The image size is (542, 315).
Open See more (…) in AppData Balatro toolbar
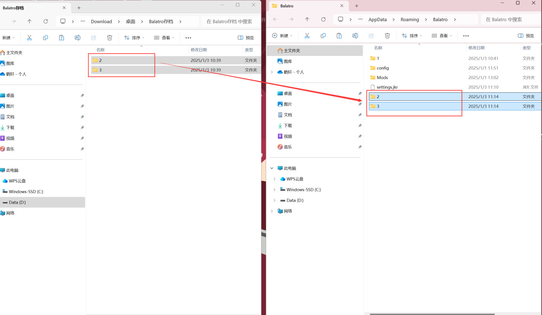(x=466, y=36)
